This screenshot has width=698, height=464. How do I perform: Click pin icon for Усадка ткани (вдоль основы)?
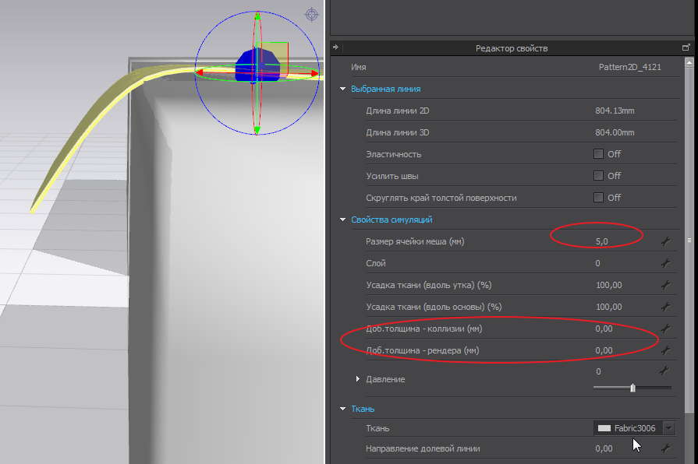click(665, 307)
